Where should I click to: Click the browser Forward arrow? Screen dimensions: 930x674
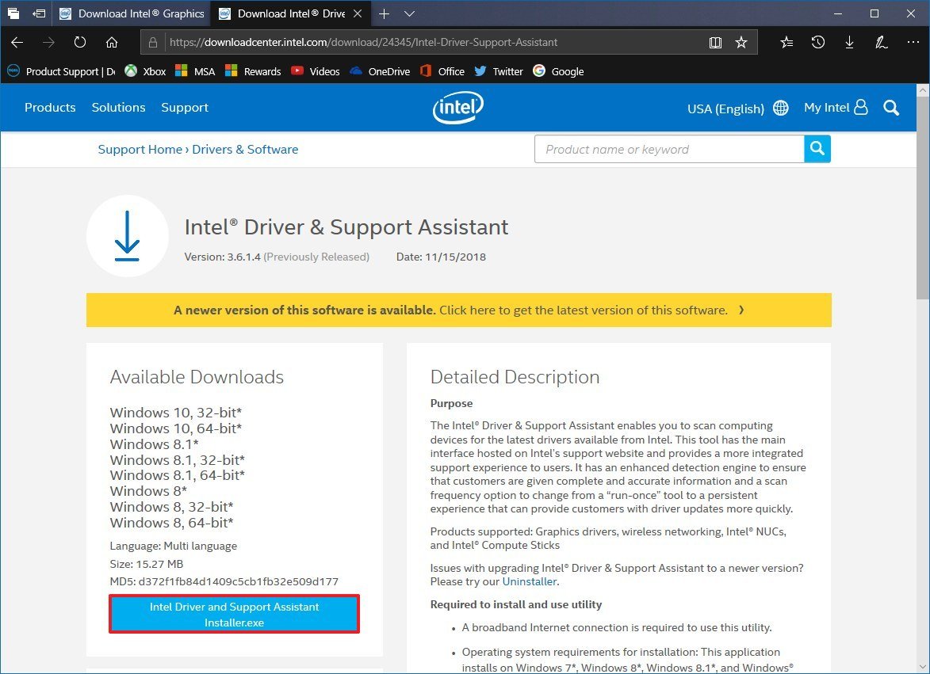[48, 42]
